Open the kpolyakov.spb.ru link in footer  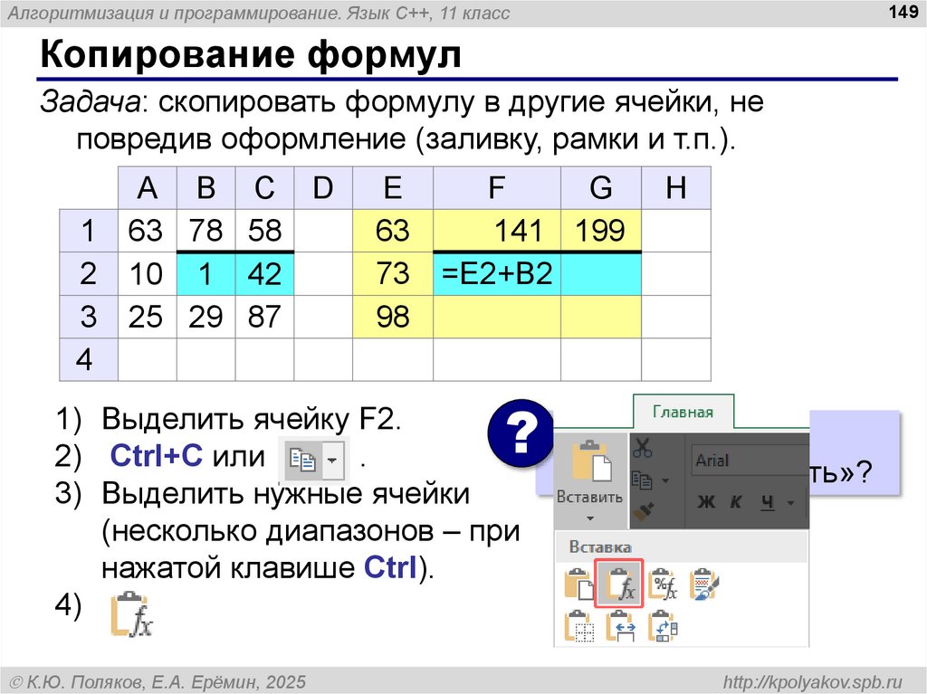[x=813, y=681]
